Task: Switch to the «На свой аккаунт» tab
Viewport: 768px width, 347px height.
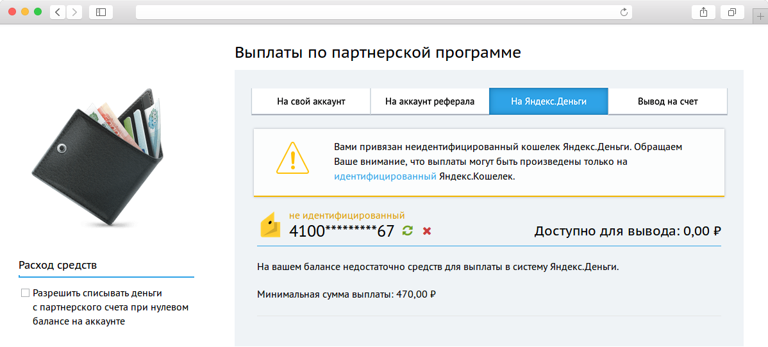Action: coord(311,101)
